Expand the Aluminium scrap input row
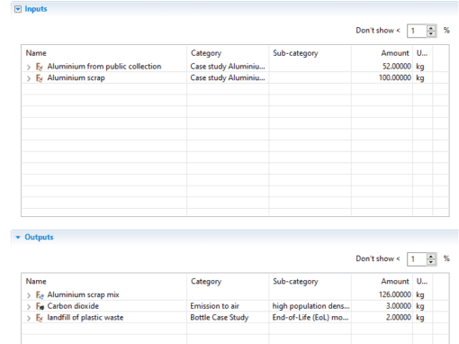459x344 pixels. (29, 78)
